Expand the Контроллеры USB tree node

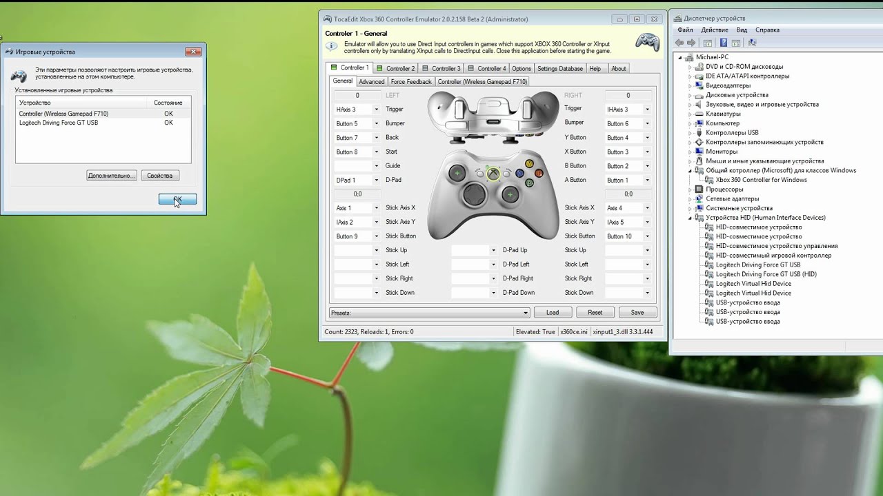(x=690, y=133)
